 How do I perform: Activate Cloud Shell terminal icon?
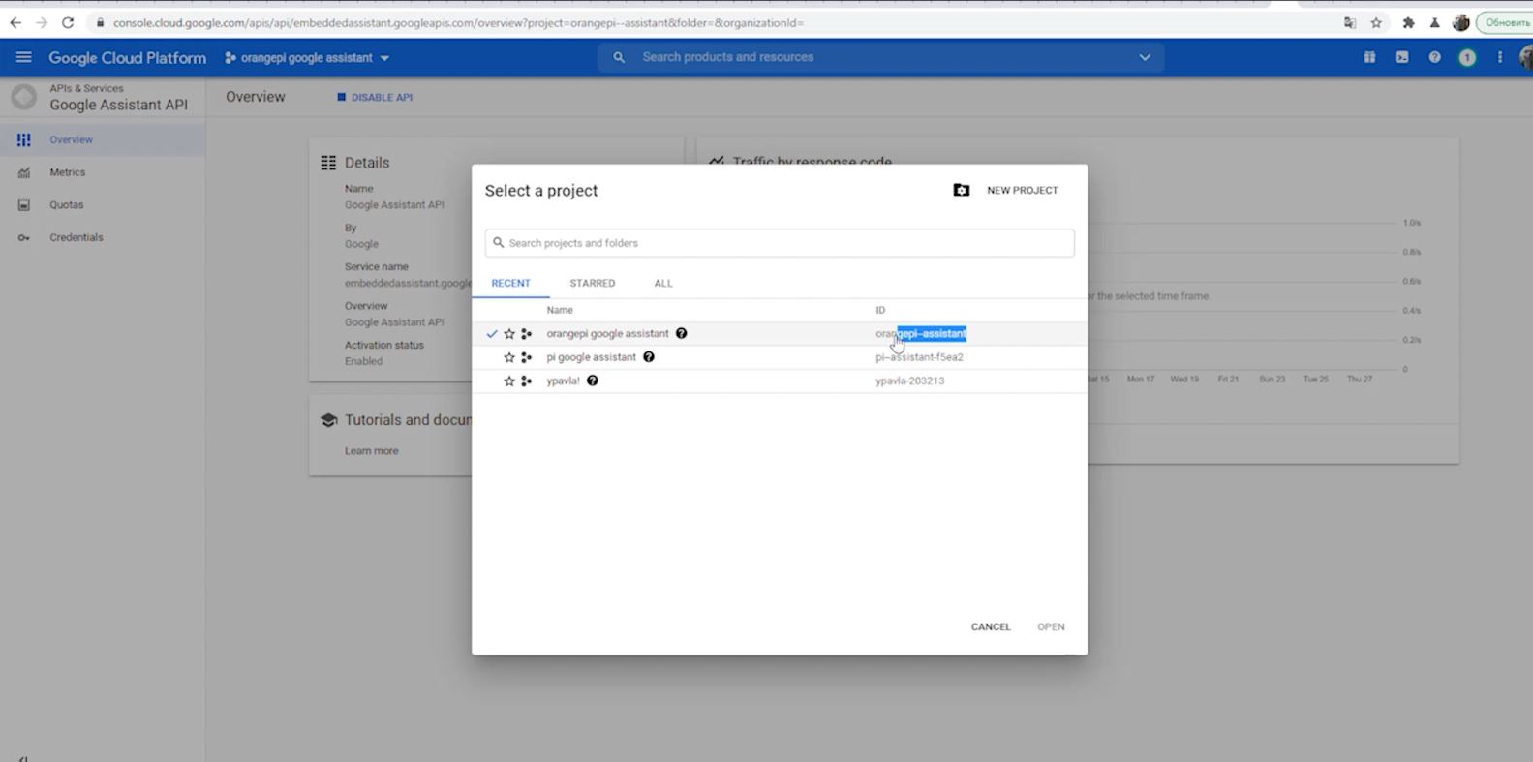click(1402, 58)
